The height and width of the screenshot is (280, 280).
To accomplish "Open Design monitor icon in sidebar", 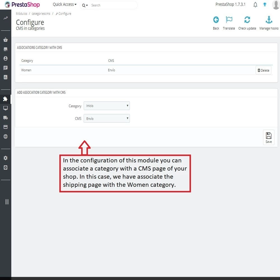I will point(6,108).
